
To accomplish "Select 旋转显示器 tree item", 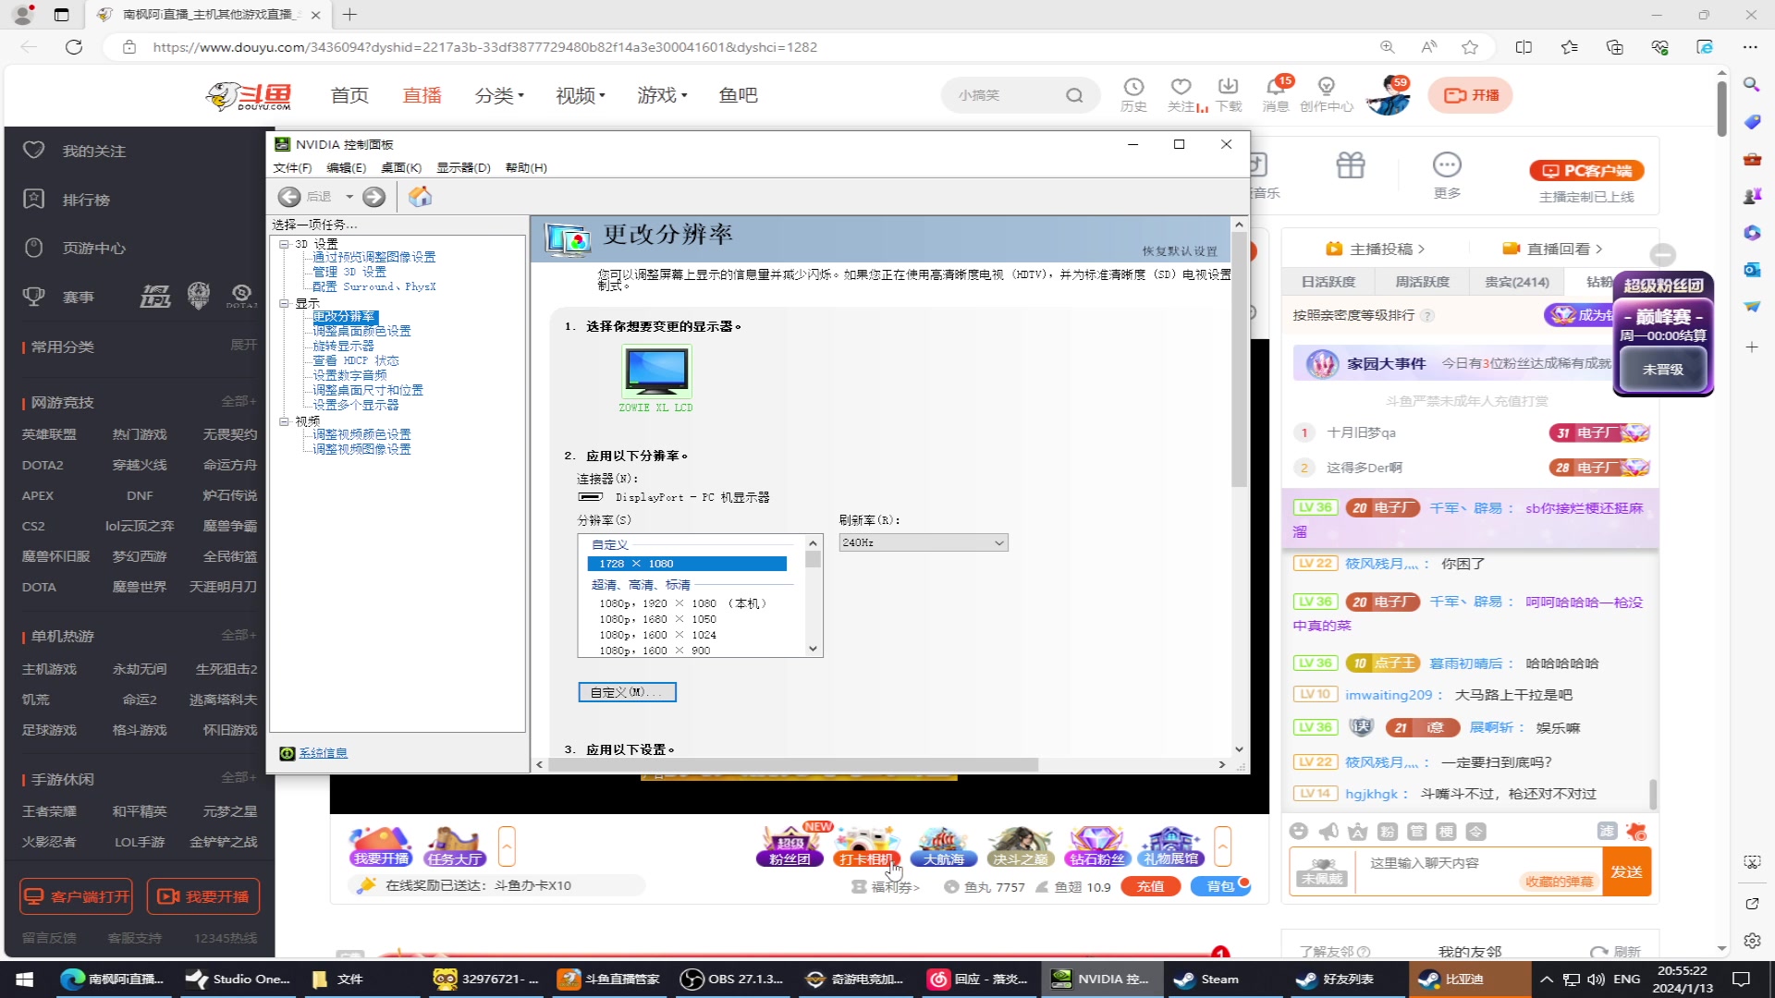I will pyautogui.click(x=343, y=346).
